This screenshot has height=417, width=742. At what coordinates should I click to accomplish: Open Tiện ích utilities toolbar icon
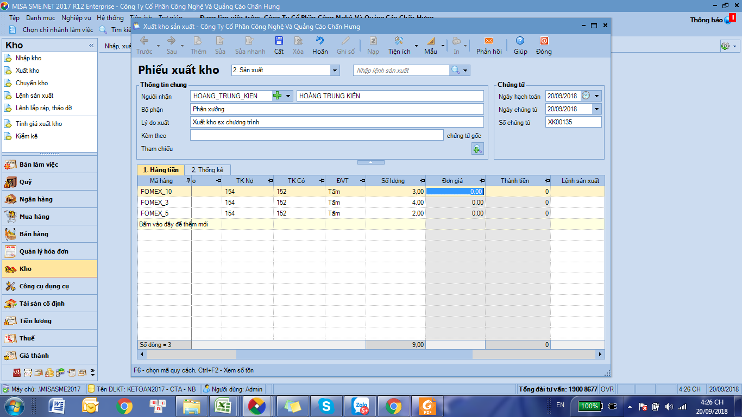(x=399, y=41)
